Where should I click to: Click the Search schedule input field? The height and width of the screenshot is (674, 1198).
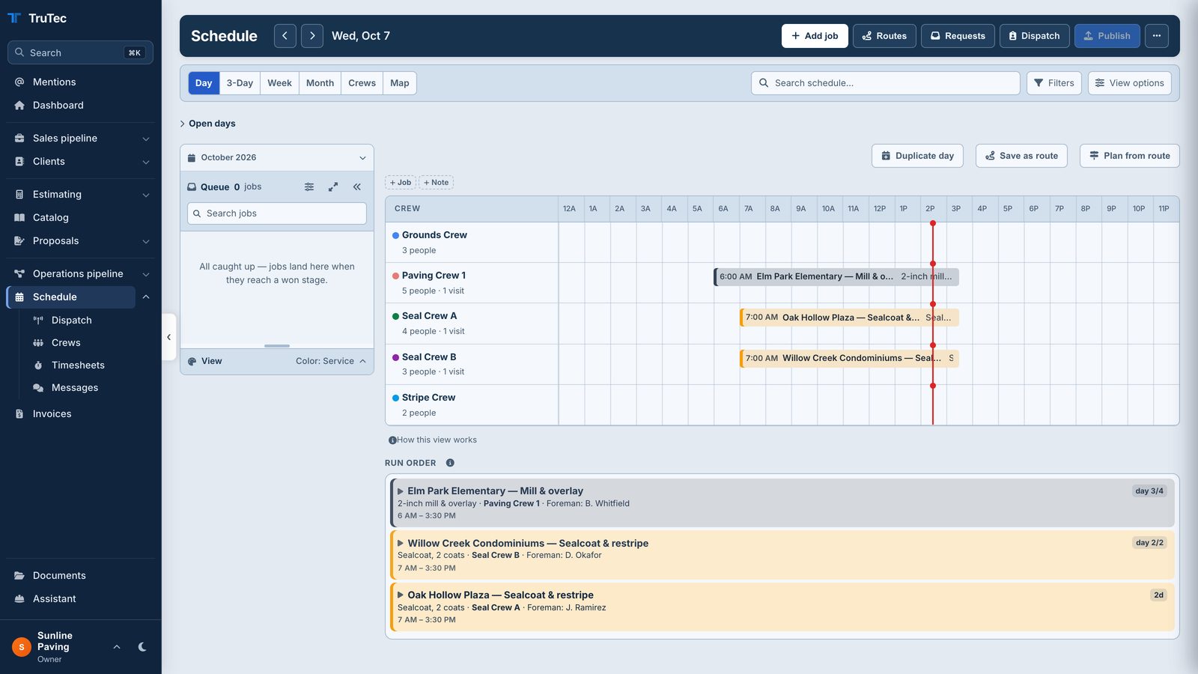click(x=886, y=83)
